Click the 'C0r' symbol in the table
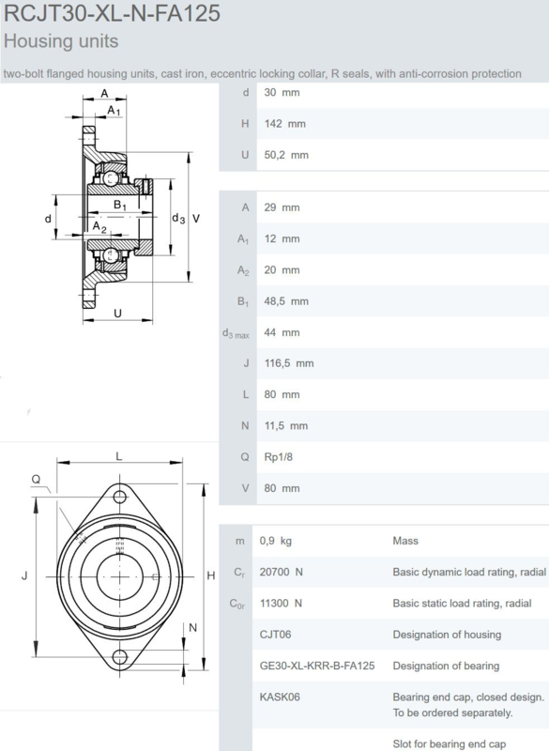The height and width of the screenshot is (751, 549). 236,604
